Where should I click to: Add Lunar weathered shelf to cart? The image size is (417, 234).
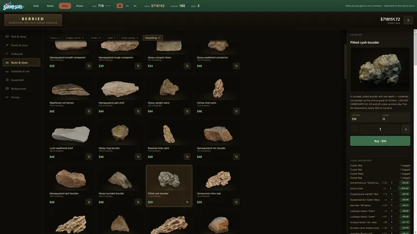pos(89,157)
